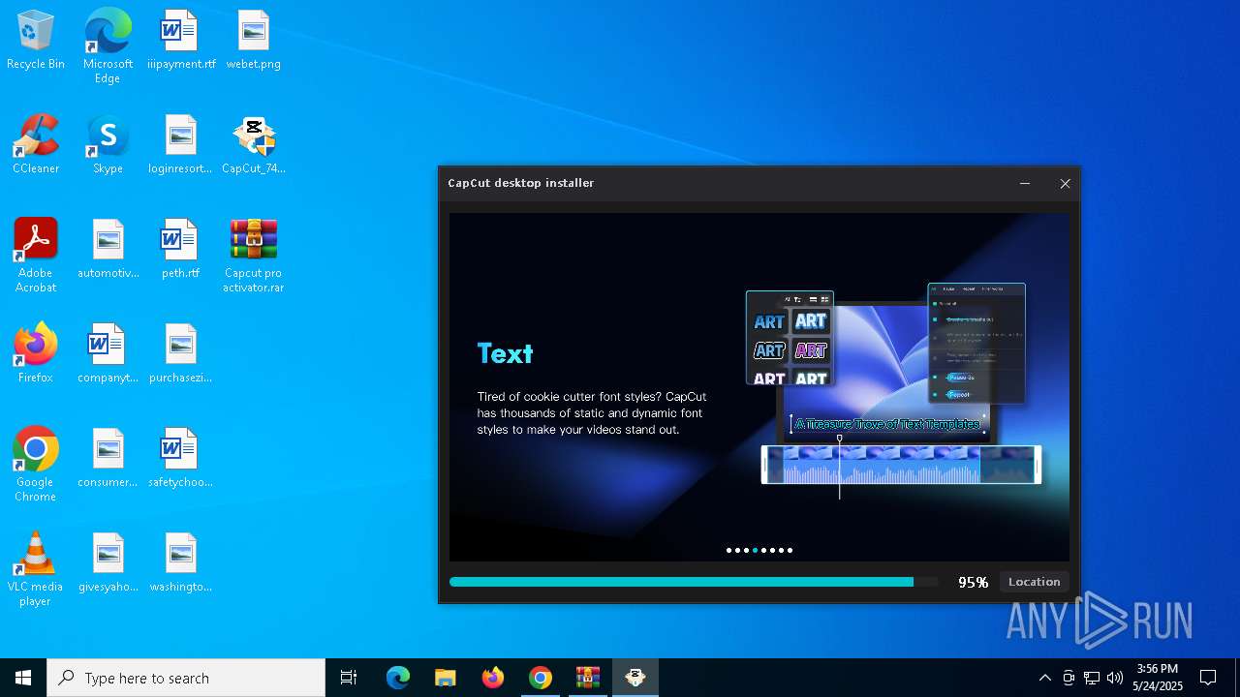This screenshot has height=697, width=1240.
Task: Click the Text slide heading
Action: click(505, 353)
